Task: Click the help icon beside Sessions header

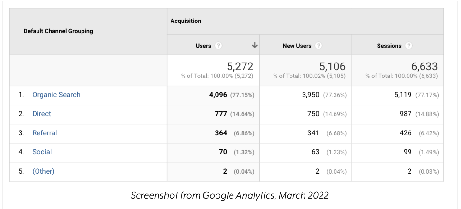Action: (x=409, y=46)
